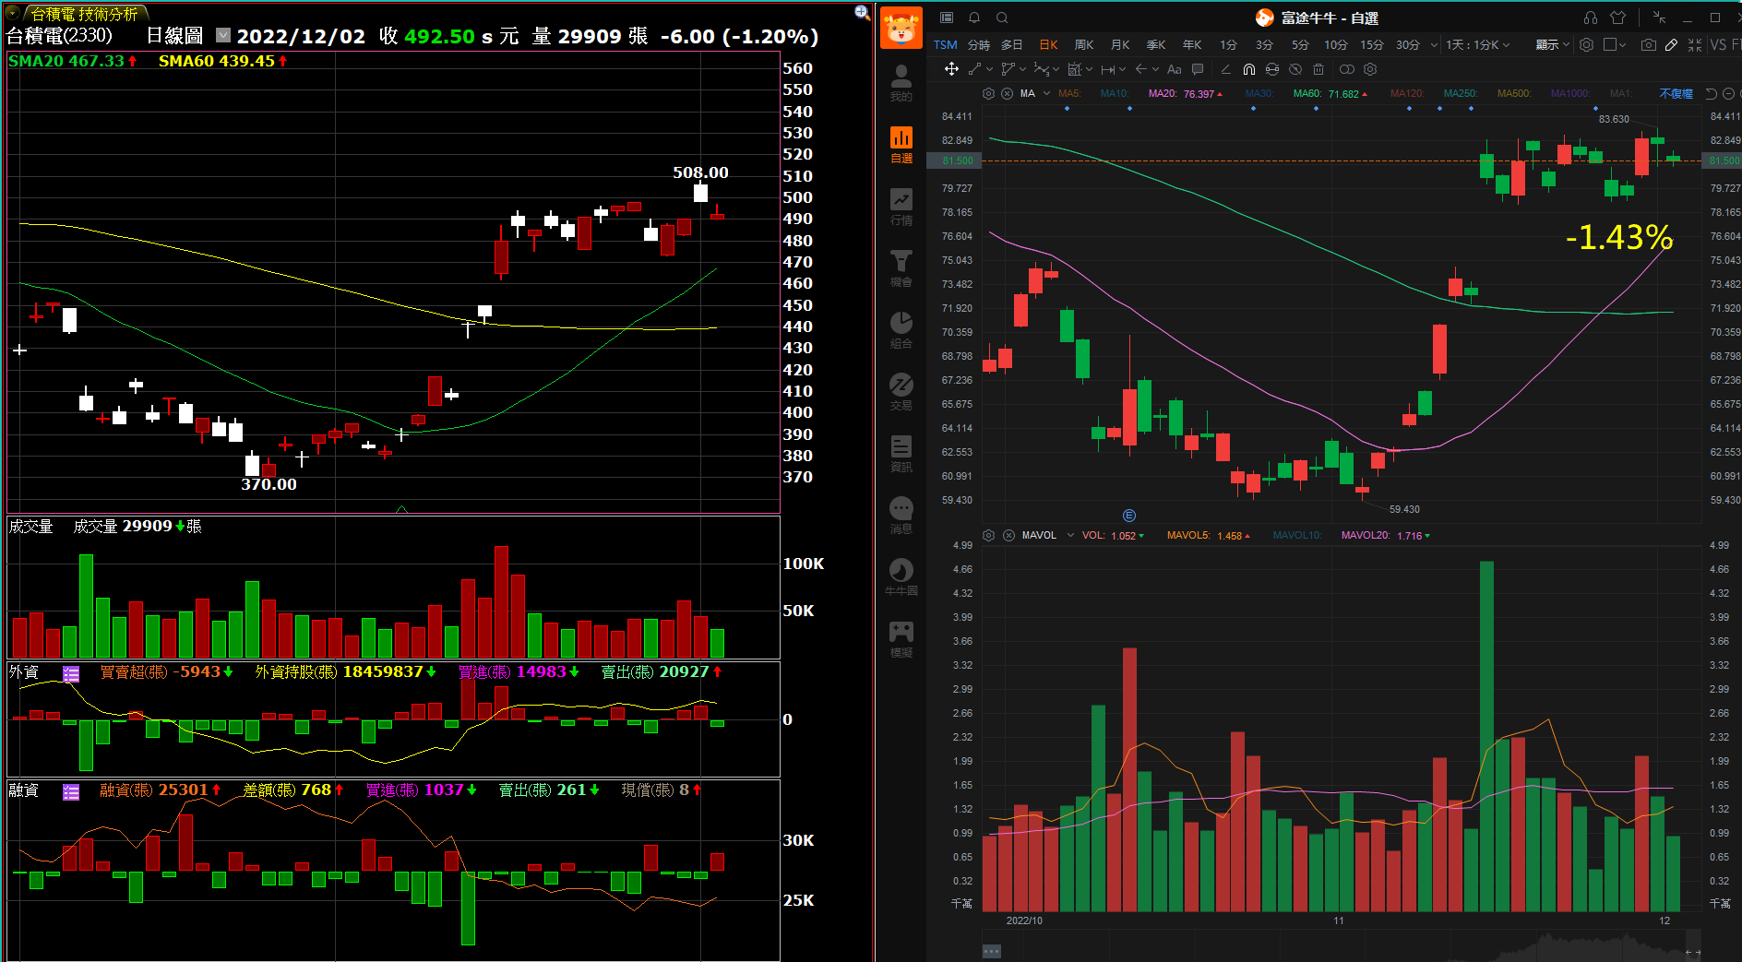Take a chart screenshot with camera icon
Image resolution: width=1742 pixels, height=962 pixels.
[1649, 44]
